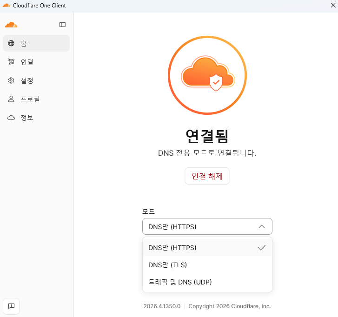Open the feedback icon button at sidebar bottom
The width and height of the screenshot is (338, 317).
(x=11, y=306)
